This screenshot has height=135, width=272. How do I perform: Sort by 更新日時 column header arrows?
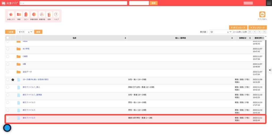pyautogui.click(x=264, y=38)
